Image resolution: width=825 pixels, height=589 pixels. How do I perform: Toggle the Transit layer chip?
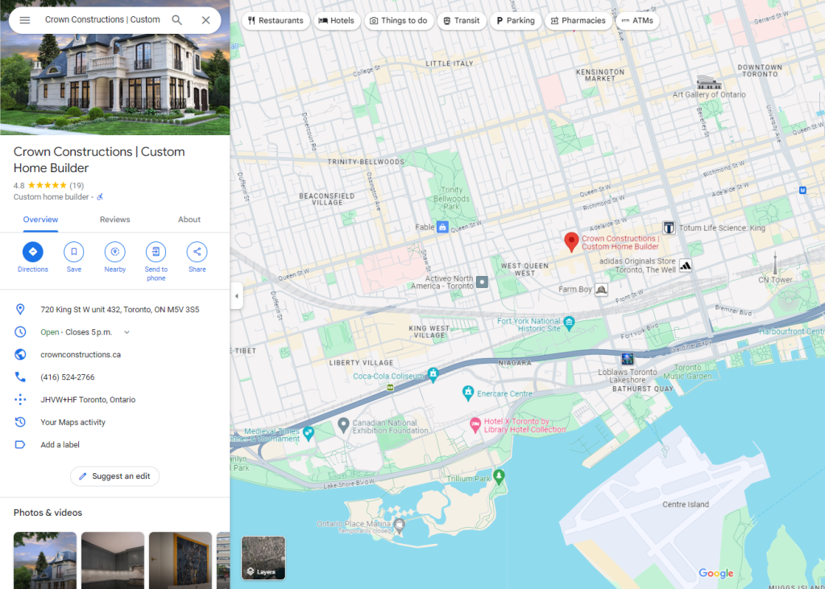pyautogui.click(x=462, y=20)
